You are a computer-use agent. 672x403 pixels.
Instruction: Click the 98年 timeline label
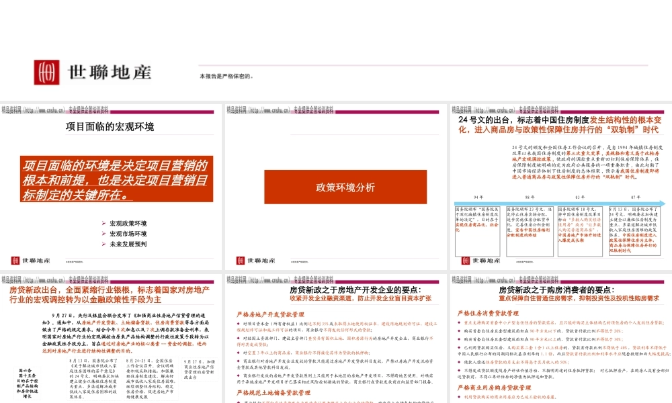point(530,197)
